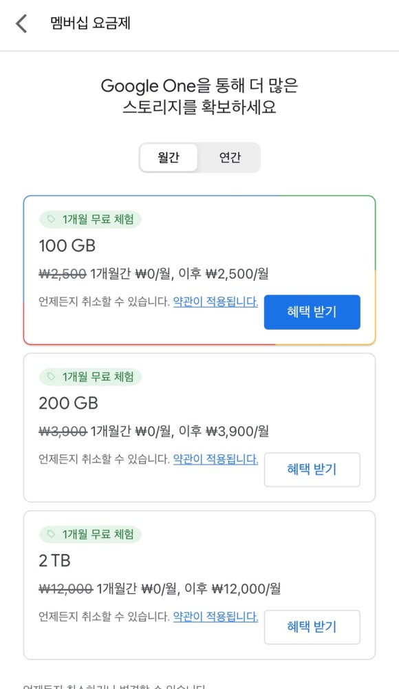Tap the tag icon on 200 GB plan
This screenshot has height=689, width=399.
pos(52,377)
